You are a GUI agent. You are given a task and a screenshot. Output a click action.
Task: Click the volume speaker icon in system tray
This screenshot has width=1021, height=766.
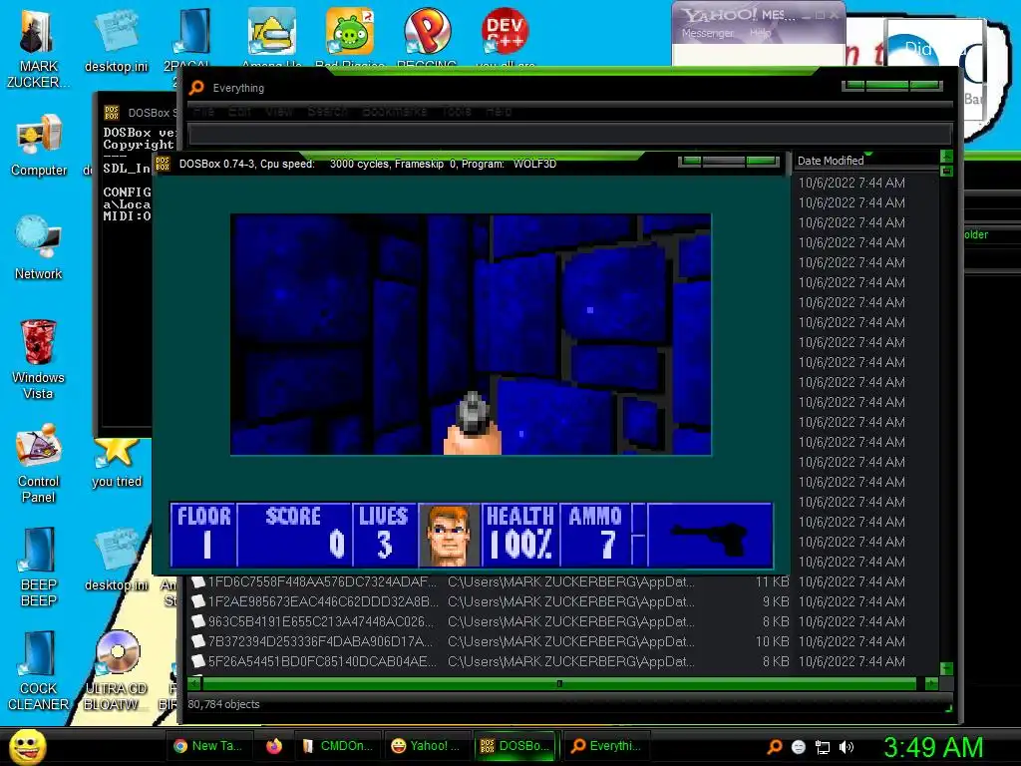[x=847, y=747]
